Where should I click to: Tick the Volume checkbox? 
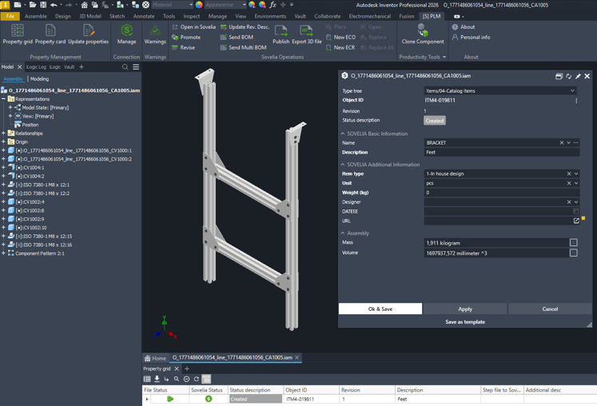click(573, 253)
